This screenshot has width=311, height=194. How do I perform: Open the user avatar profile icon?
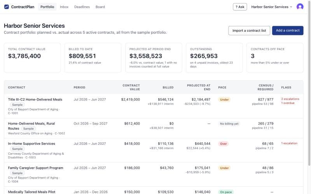pos(300,7)
